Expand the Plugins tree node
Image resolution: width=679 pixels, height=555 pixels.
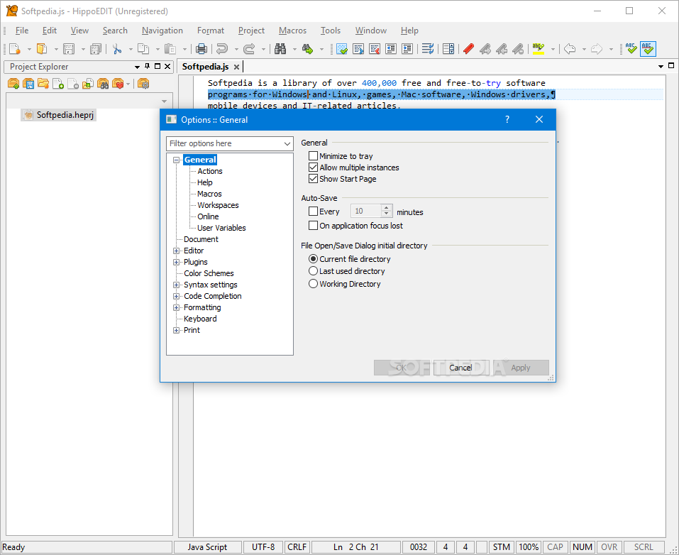pyautogui.click(x=176, y=262)
